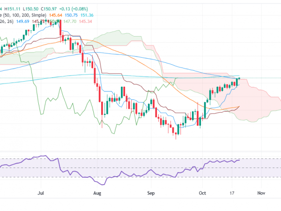
Task: Select the purple RSI line's July peak
Action: pos(44,156)
